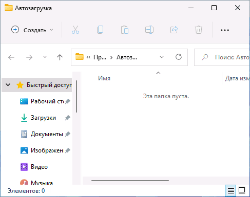Click the pin icon beside Документы
Image resolution: width=250 pixels, height=197 pixels.
[68, 134]
